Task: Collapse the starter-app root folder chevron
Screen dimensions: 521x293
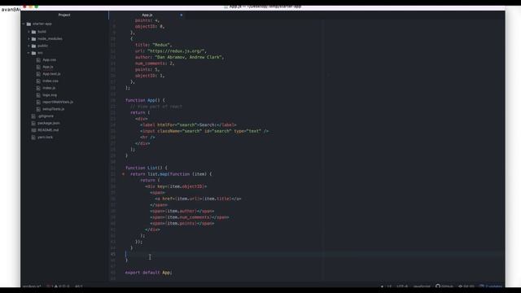Action: point(24,24)
